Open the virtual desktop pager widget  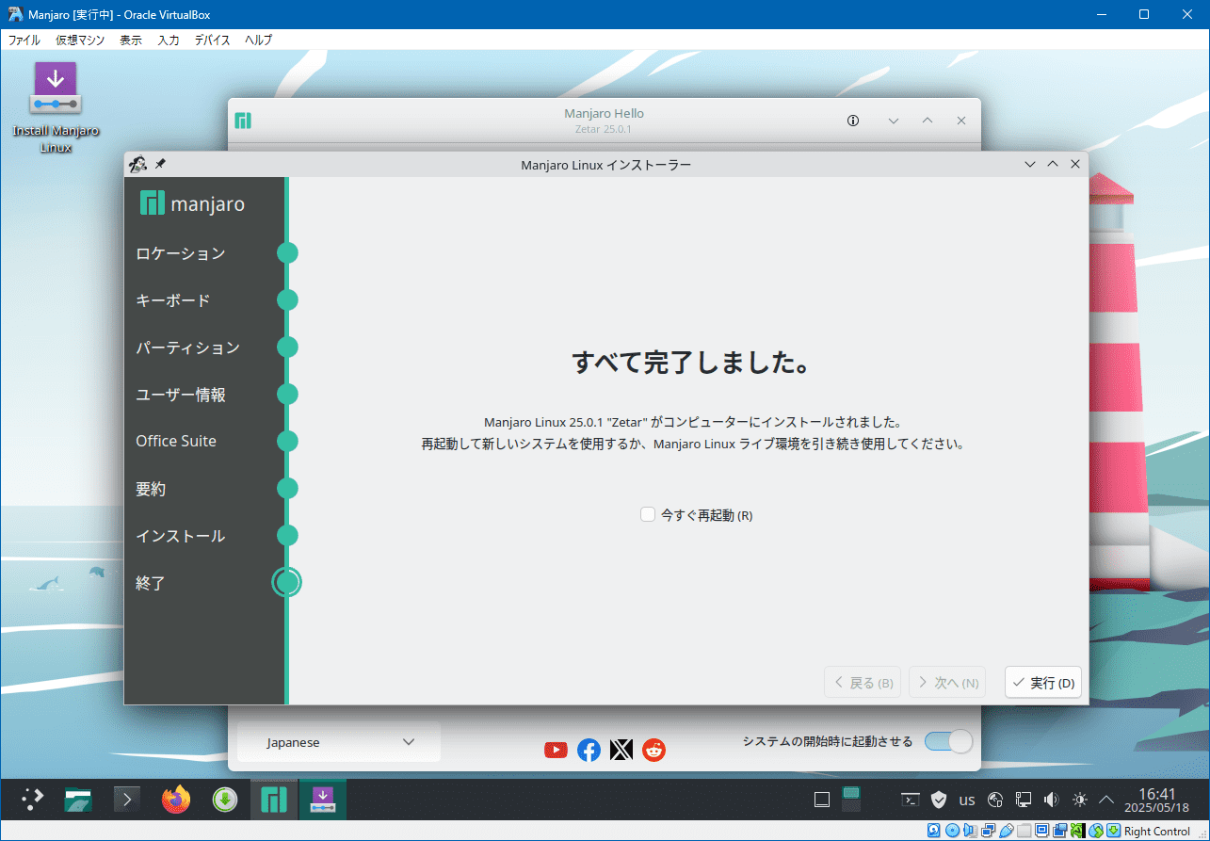click(x=851, y=800)
